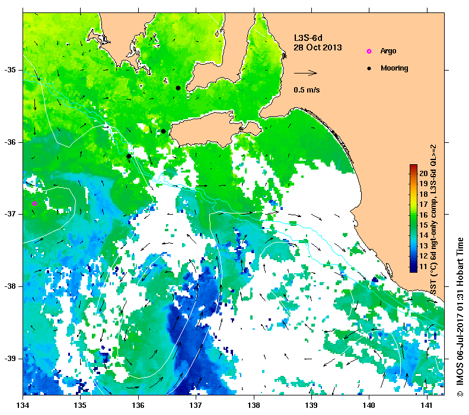Click latitude label -37
Image resolution: width=469 pixels, height=415 pixels.
(10, 214)
